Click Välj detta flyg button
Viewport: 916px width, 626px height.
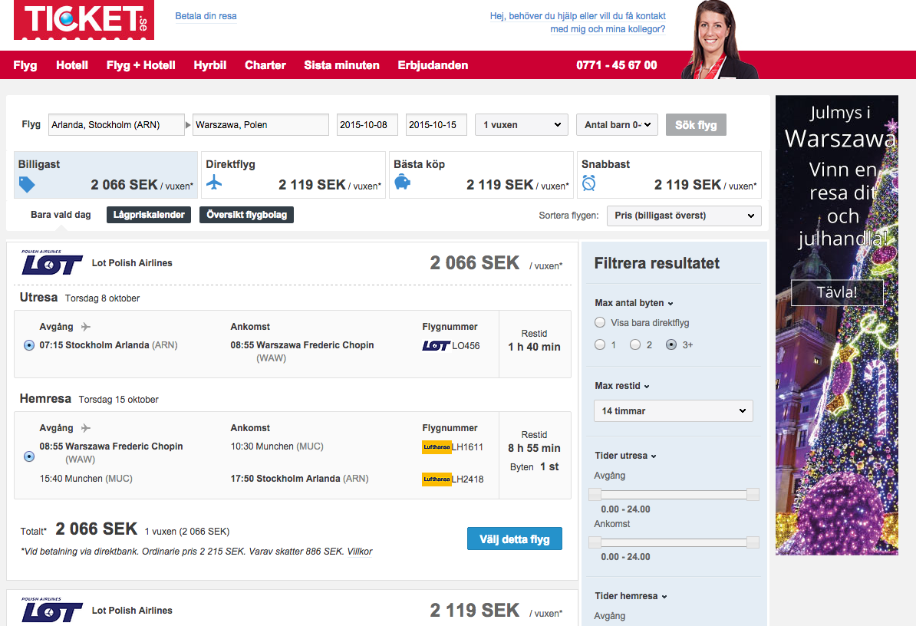pos(515,539)
